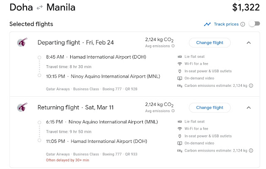Click Qatar Airways logo on returning flight
266x169 pixels.
22,108
